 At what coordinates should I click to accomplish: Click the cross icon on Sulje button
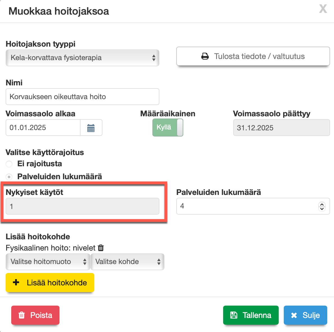[x=294, y=315]
